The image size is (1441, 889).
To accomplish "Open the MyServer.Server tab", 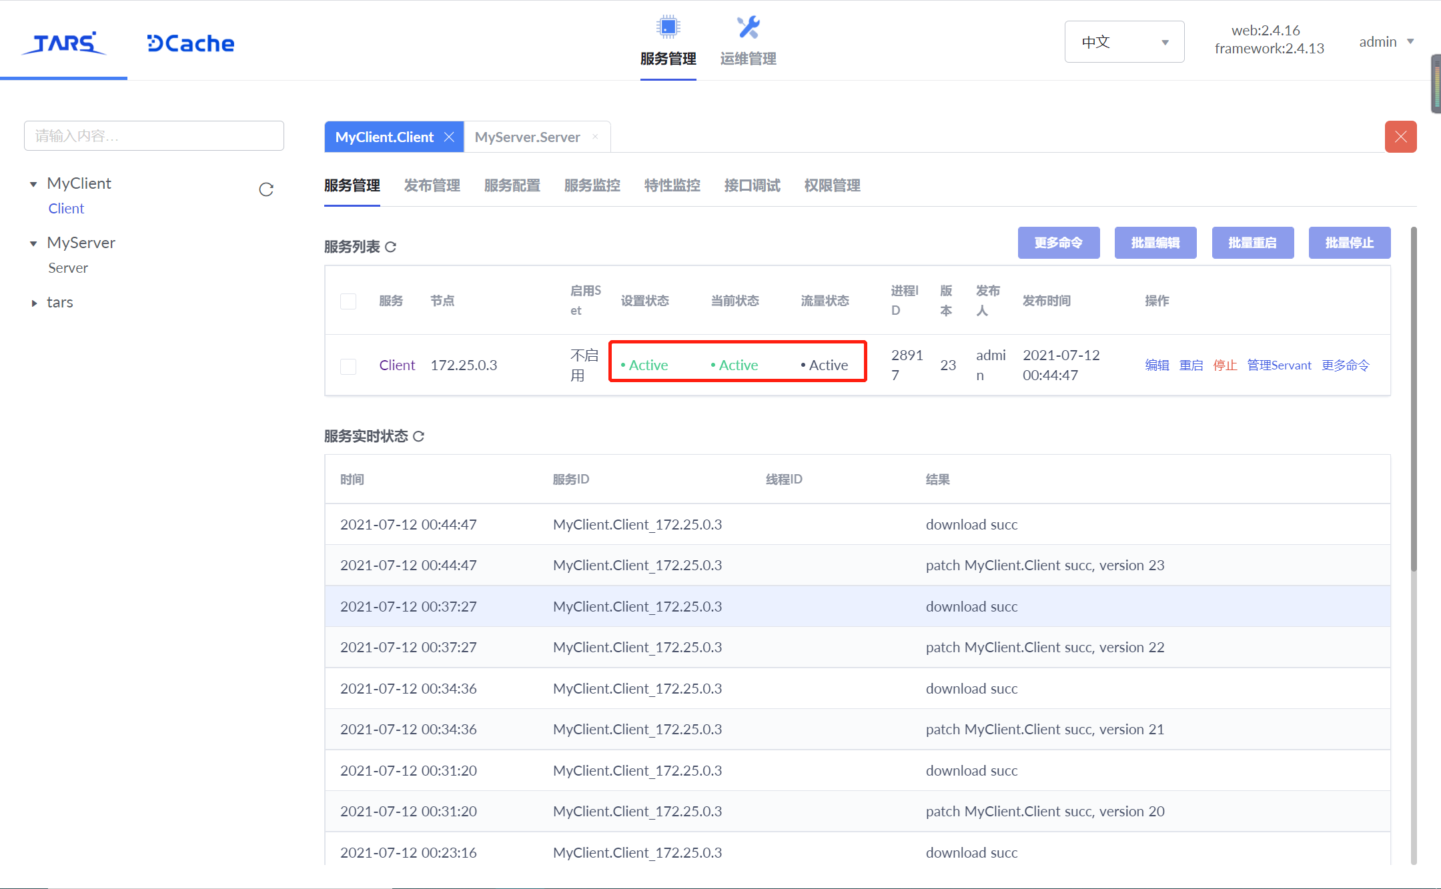I will click(527, 137).
